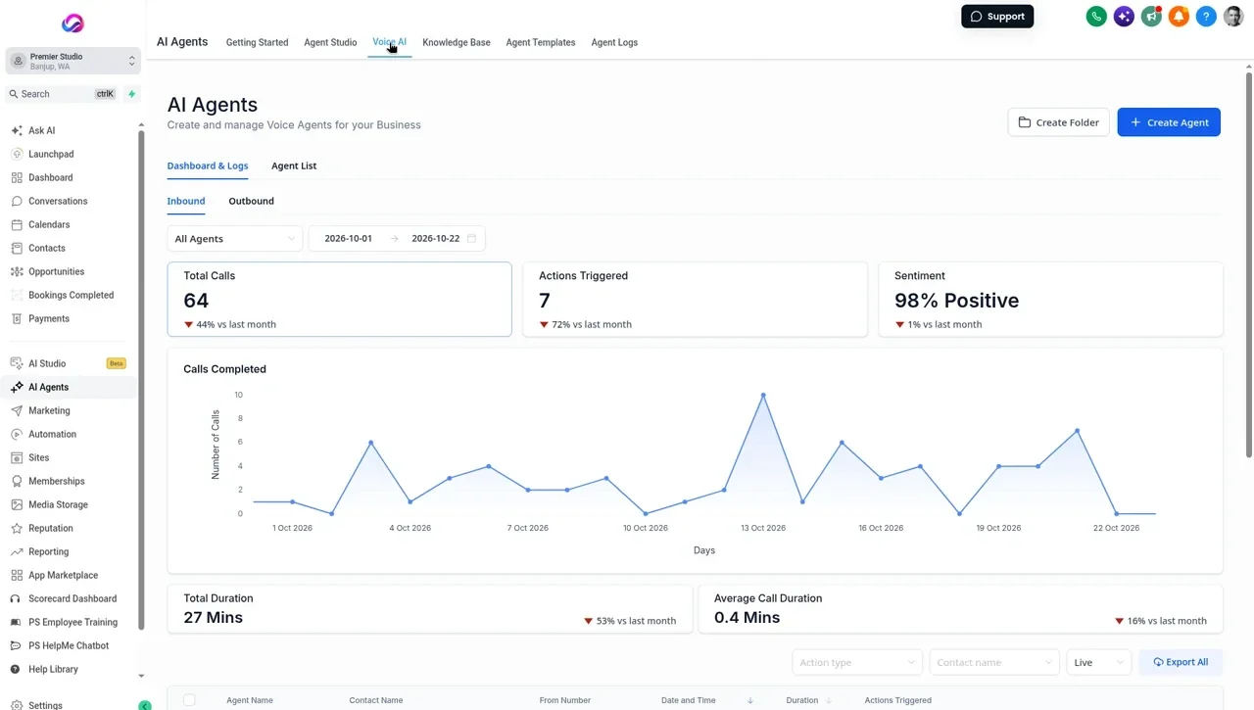The image size is (1254, 710).
Task: Click the start date 2026-10-01 field
Action: [x=349, y=239]
